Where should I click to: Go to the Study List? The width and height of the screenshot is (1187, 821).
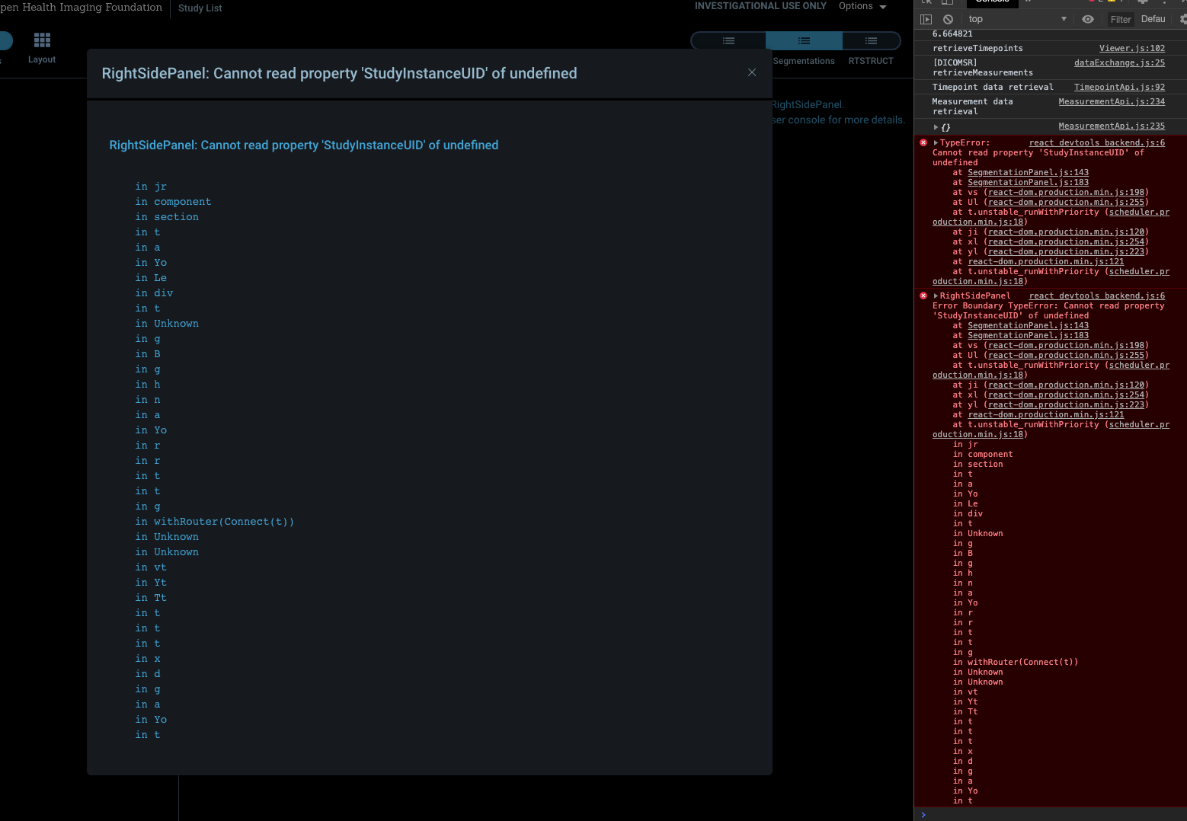(200, 8)
